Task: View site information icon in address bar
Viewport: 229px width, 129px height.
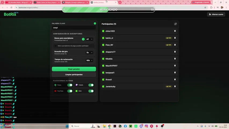Action: [x=16, y=8]
